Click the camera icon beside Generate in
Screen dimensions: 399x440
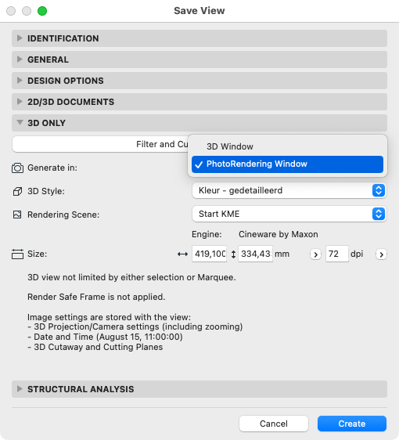point(17,168)
